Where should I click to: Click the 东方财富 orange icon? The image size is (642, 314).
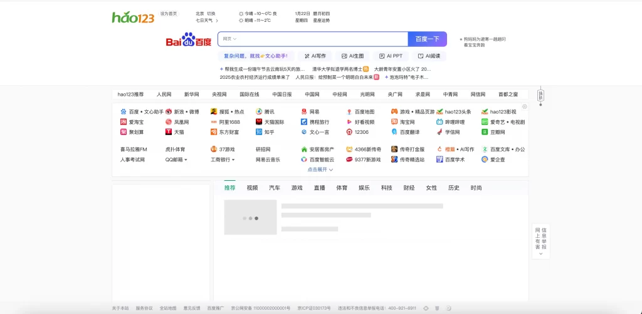[x=214, y=132]
